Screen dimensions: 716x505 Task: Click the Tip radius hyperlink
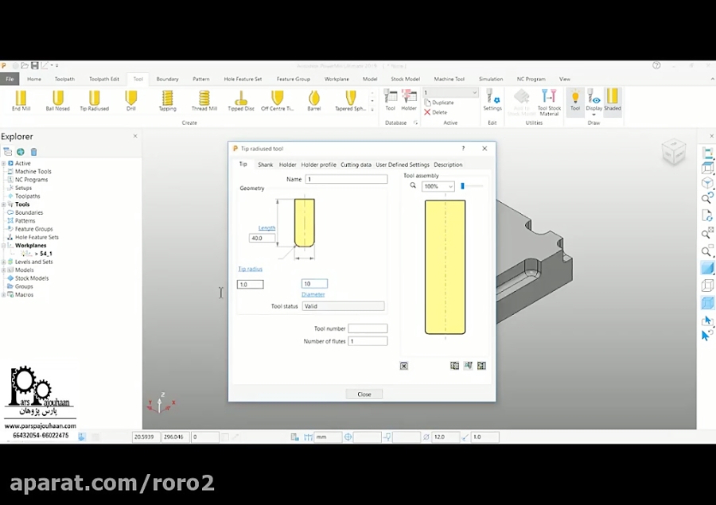[250, 269]
